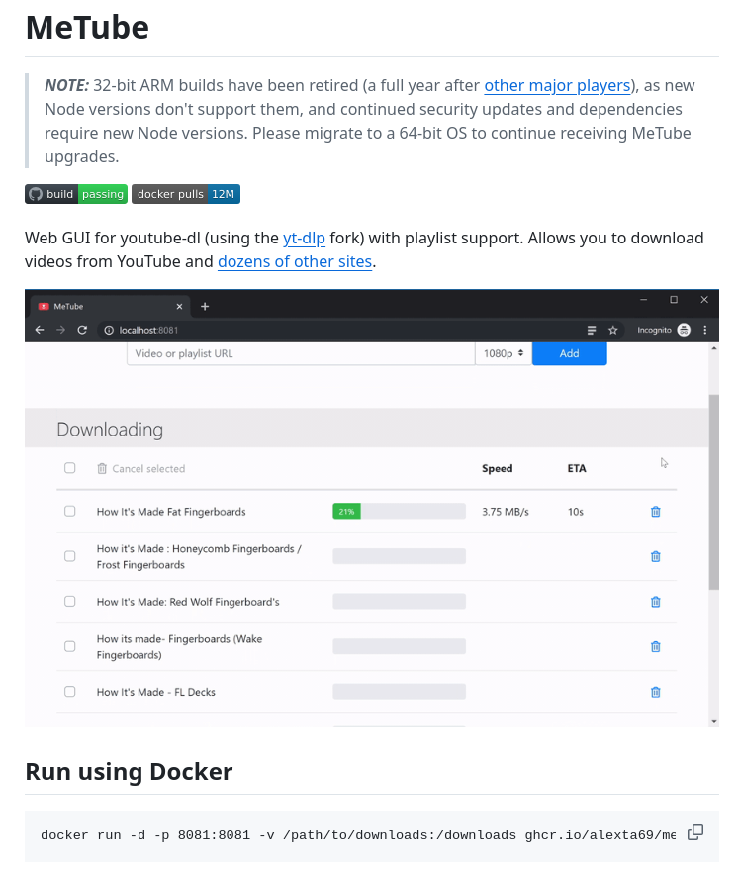Close the MeTube browser tab
This screenshot has width=739, height=872.
pyautogui.click(x=179, y=307)
